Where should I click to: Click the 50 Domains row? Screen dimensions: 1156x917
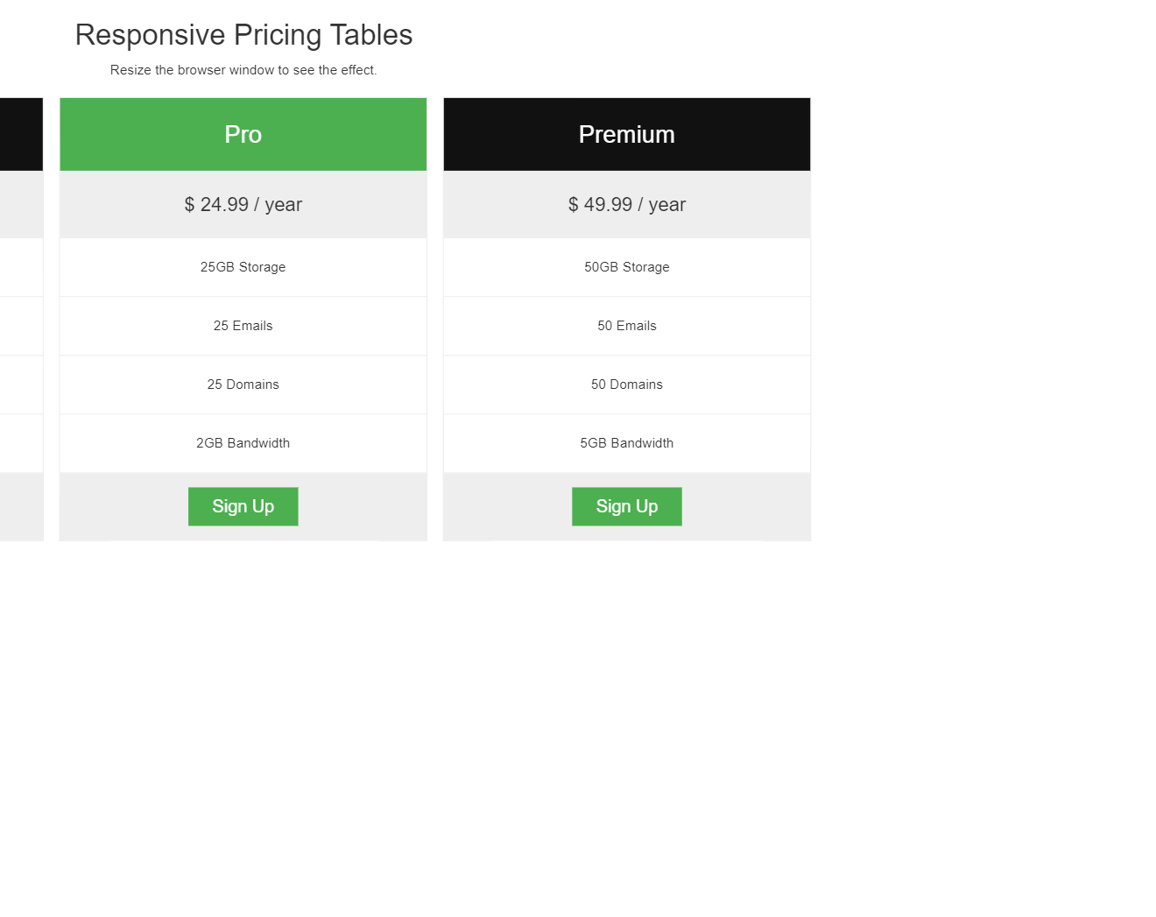click(626, 384)
